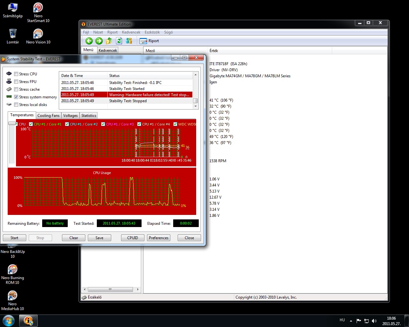Switch to Temperatures tab

tap(22, 115)
